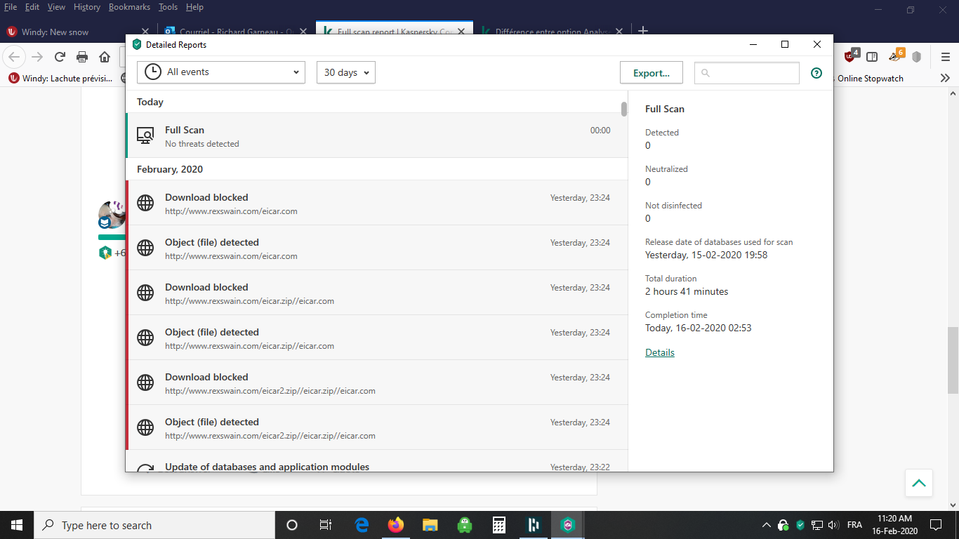This screenshot has width=959, height=539.
Task: Open the Calculator taskbar icon
Action: pos(499,525)
